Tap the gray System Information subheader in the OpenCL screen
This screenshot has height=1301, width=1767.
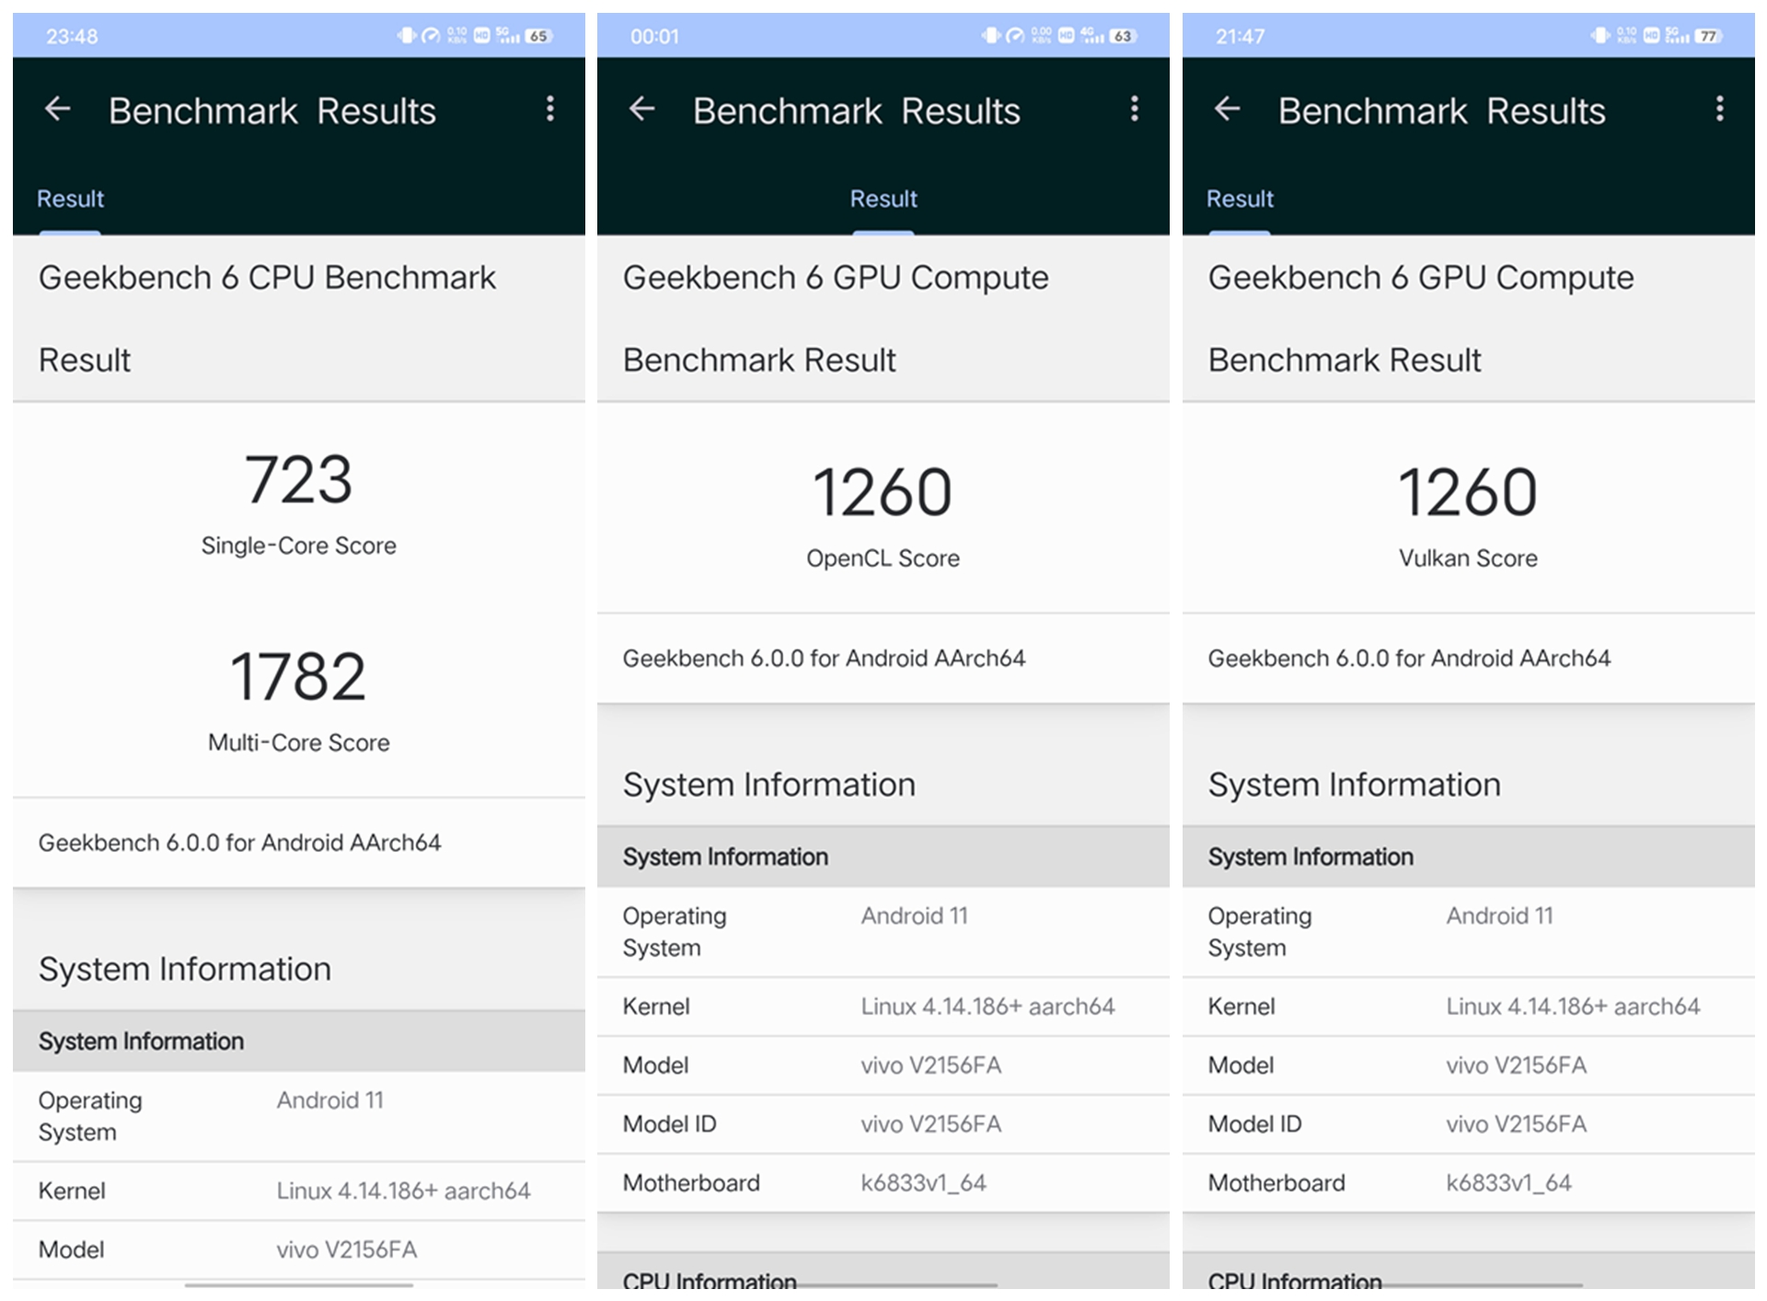pos(883,857)
